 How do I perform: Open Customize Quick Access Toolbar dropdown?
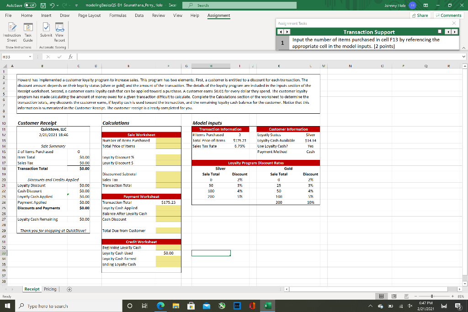click(x=77, y=5)
